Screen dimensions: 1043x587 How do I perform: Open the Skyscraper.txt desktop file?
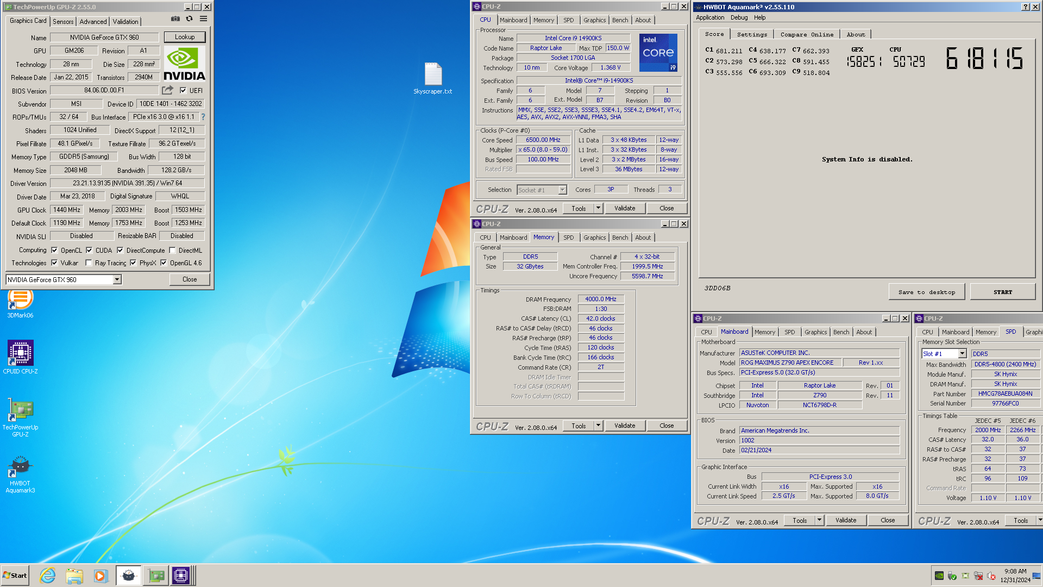tap(433, 78)
